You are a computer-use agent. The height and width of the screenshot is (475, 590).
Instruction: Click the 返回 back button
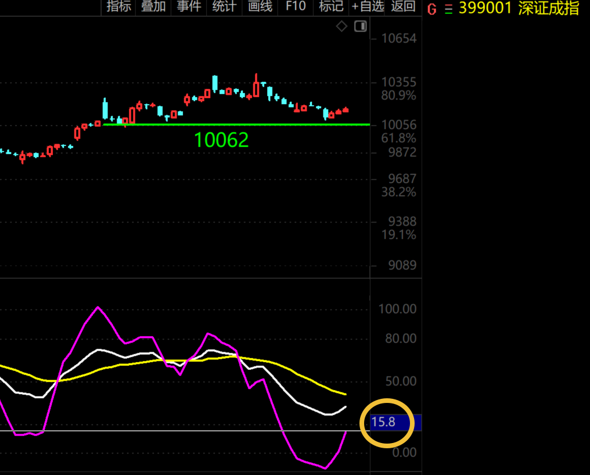(x=403, y=6)
